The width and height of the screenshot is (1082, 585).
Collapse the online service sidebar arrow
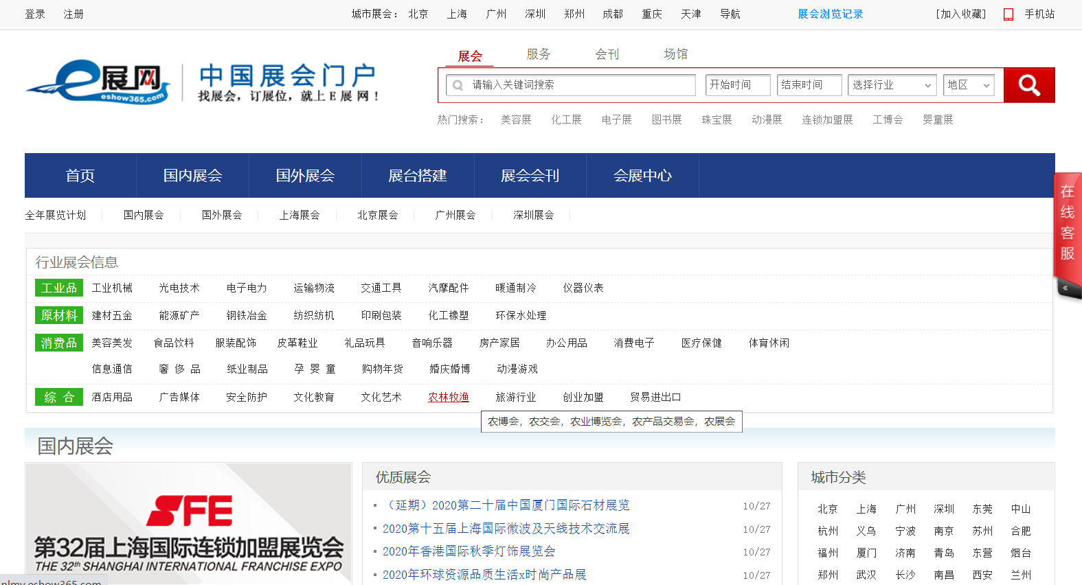1065,288
